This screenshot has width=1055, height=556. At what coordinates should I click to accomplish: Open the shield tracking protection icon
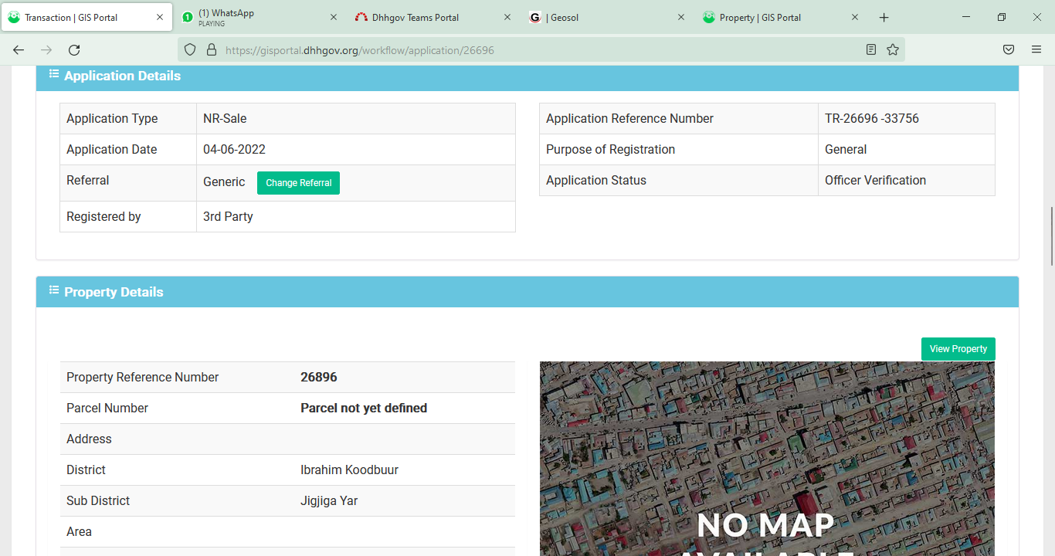click(x=190, y=49)
